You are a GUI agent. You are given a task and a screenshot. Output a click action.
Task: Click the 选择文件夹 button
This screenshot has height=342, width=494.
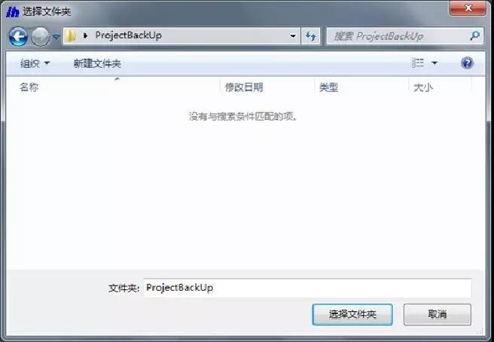352,314
